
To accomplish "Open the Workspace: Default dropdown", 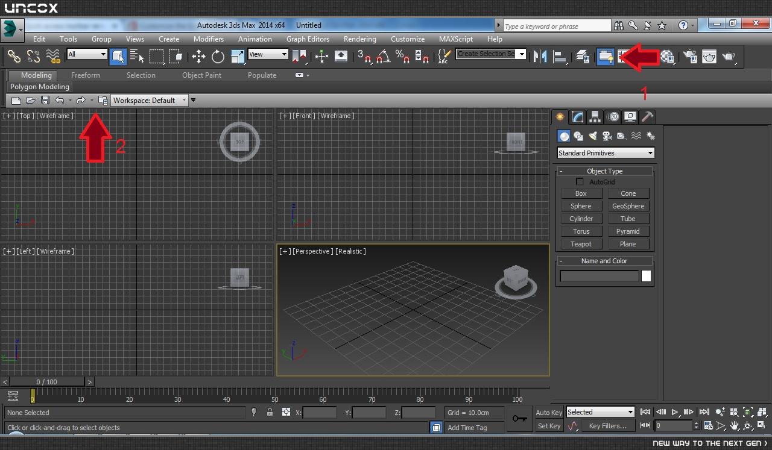I will click(x=150, y=101).
